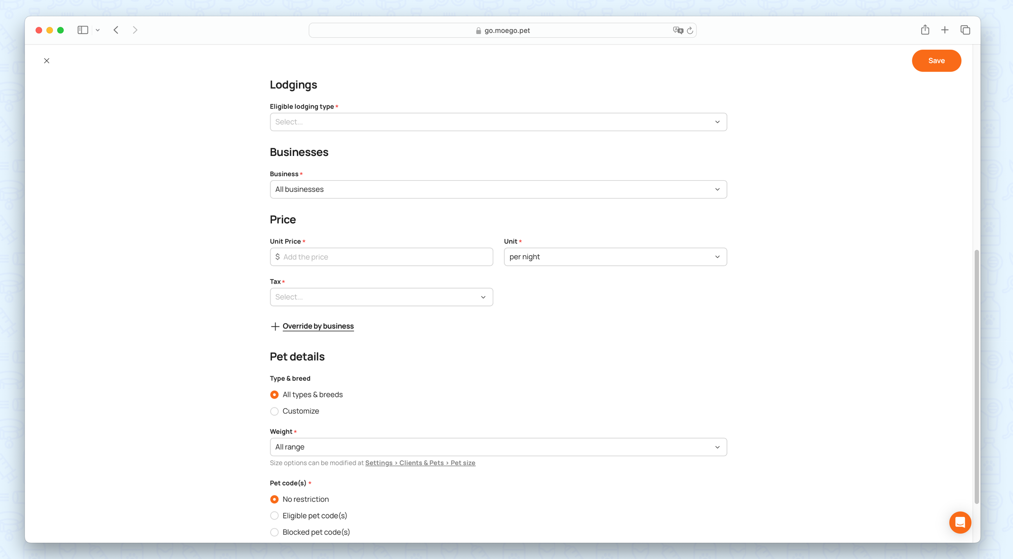
Task: Go back with the browser back arrow
Action: (116, 30)
